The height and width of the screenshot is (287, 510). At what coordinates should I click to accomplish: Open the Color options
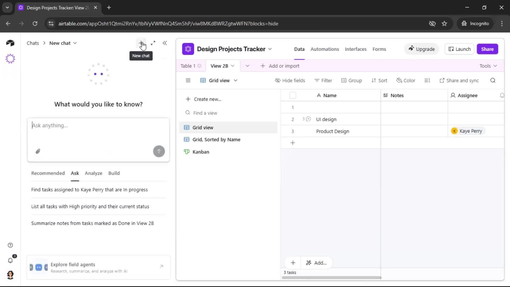tap(406, 80)
